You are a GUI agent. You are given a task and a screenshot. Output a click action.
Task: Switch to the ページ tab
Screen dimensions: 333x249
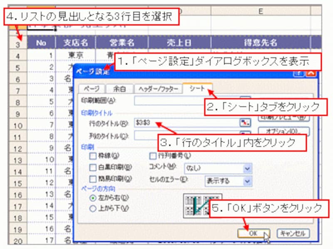92,89
